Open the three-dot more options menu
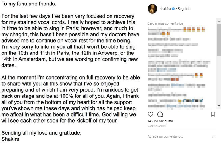The height and width of the screenshot is (143, 221). [213, 137]
